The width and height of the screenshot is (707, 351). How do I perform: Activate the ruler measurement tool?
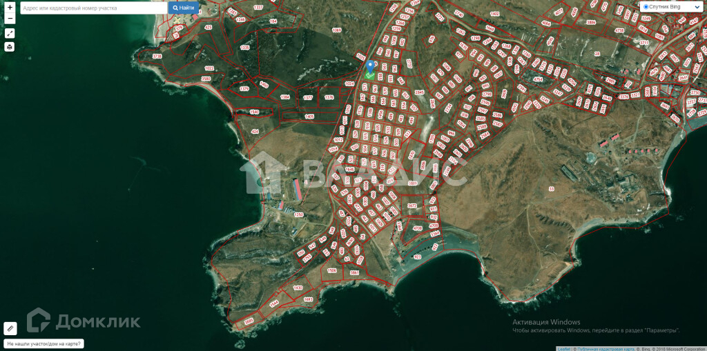[x=10, y=328]
